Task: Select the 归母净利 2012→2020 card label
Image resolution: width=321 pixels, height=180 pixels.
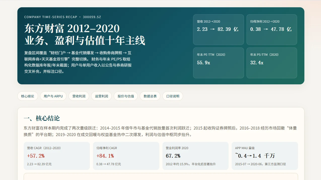Action: click(x=265, y=22)
